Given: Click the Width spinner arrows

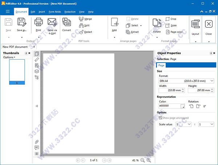Looking at the screenshot, I should click(183, 90).
